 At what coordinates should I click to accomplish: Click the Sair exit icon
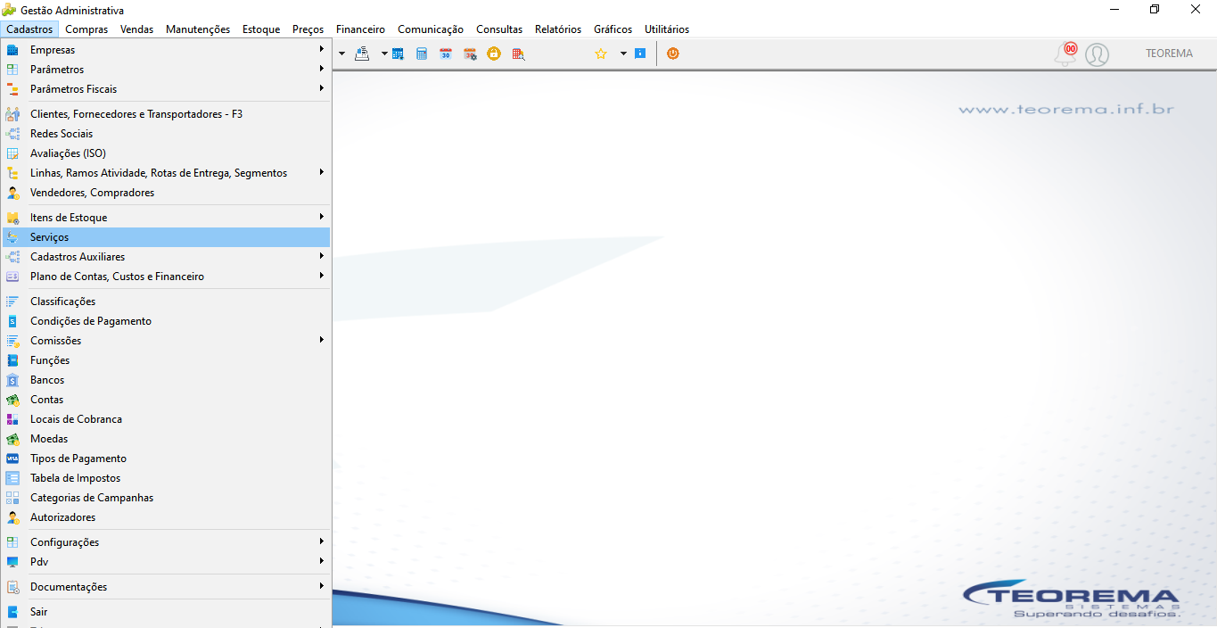pos(12,612)
